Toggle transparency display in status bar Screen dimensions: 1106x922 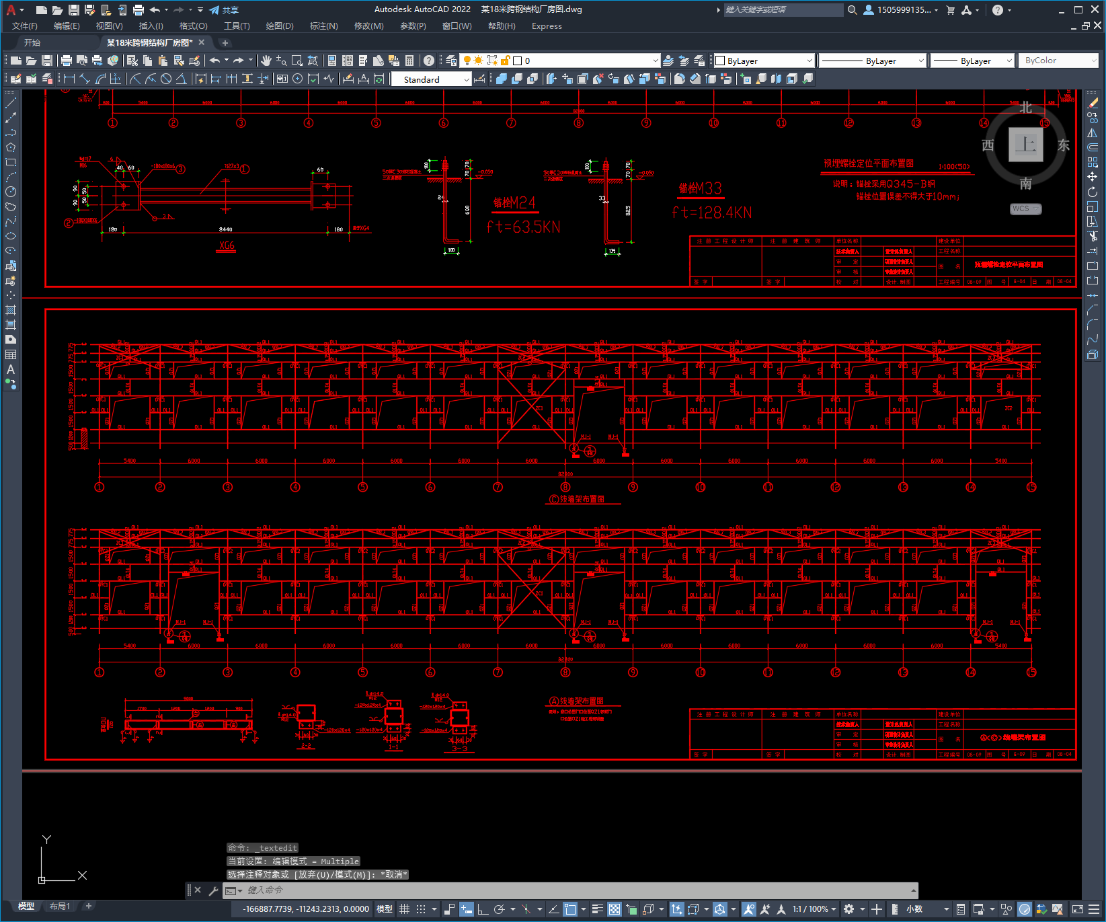coord(614,909)
